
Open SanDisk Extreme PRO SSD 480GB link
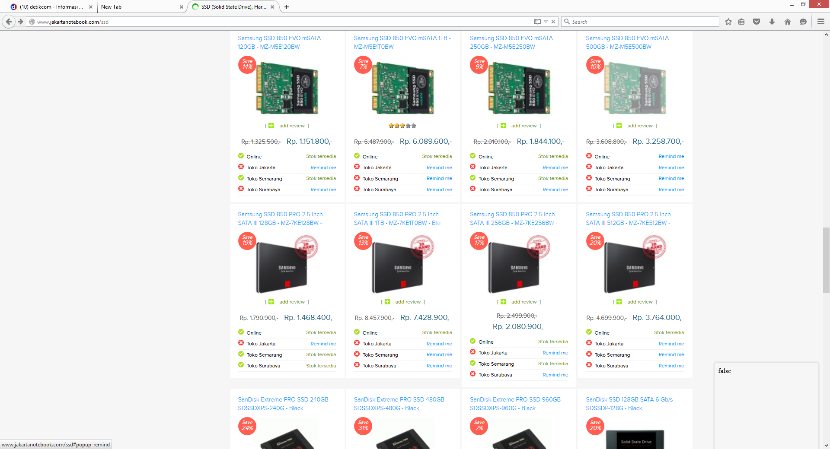pos(401,404)
